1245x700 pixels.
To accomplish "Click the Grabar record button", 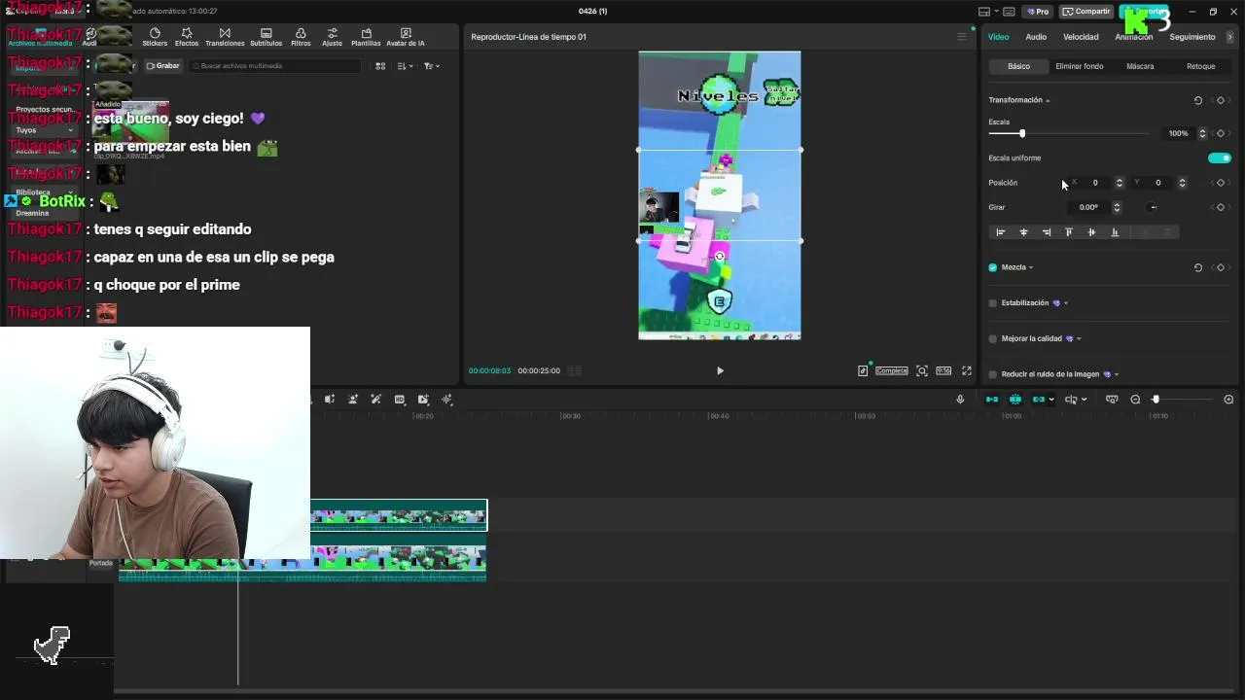I will click(x=162, y=66).
